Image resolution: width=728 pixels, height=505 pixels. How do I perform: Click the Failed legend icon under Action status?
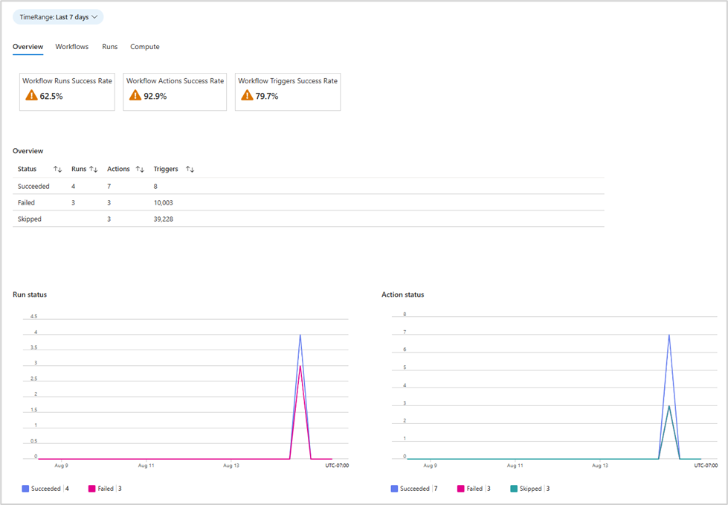coord(460,488)
